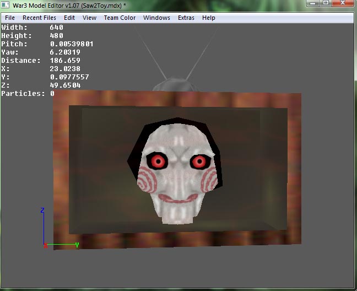This screenshot has height=291, width=357.
Task: Close the War3 Model Editor window
Action: coord(343,3)
